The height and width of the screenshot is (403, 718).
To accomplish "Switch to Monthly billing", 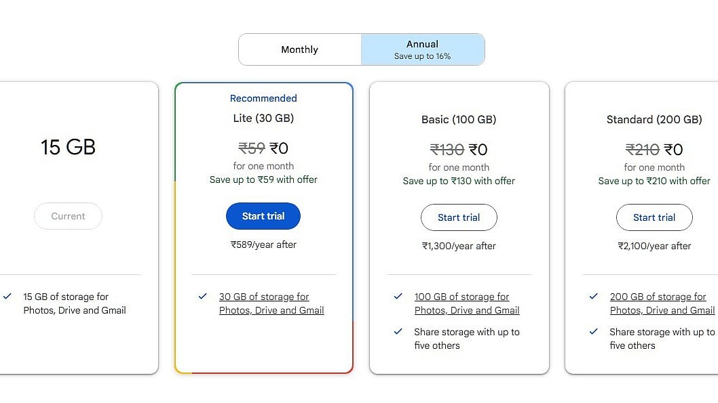I will [299, 49].
